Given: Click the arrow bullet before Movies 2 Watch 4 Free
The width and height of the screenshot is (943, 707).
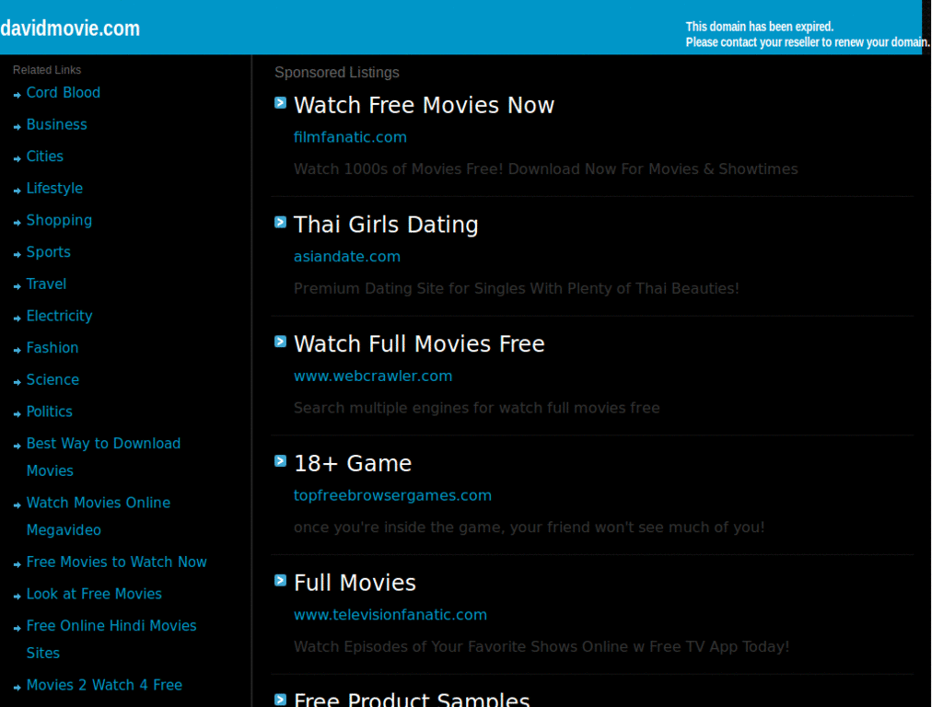Looking at the screenshot, I should [x=17, y=687].
